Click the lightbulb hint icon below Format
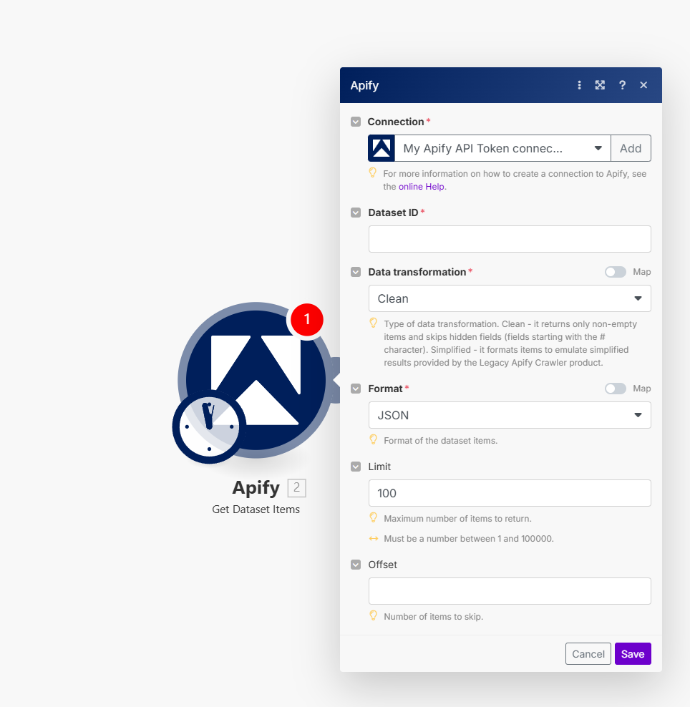Screen dimensions: 690x707 point(373,439)
